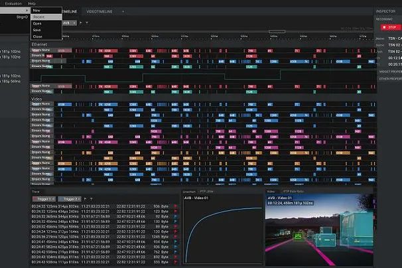
Task: Open the Evaluation menu
Action: [x=13, y=3]
